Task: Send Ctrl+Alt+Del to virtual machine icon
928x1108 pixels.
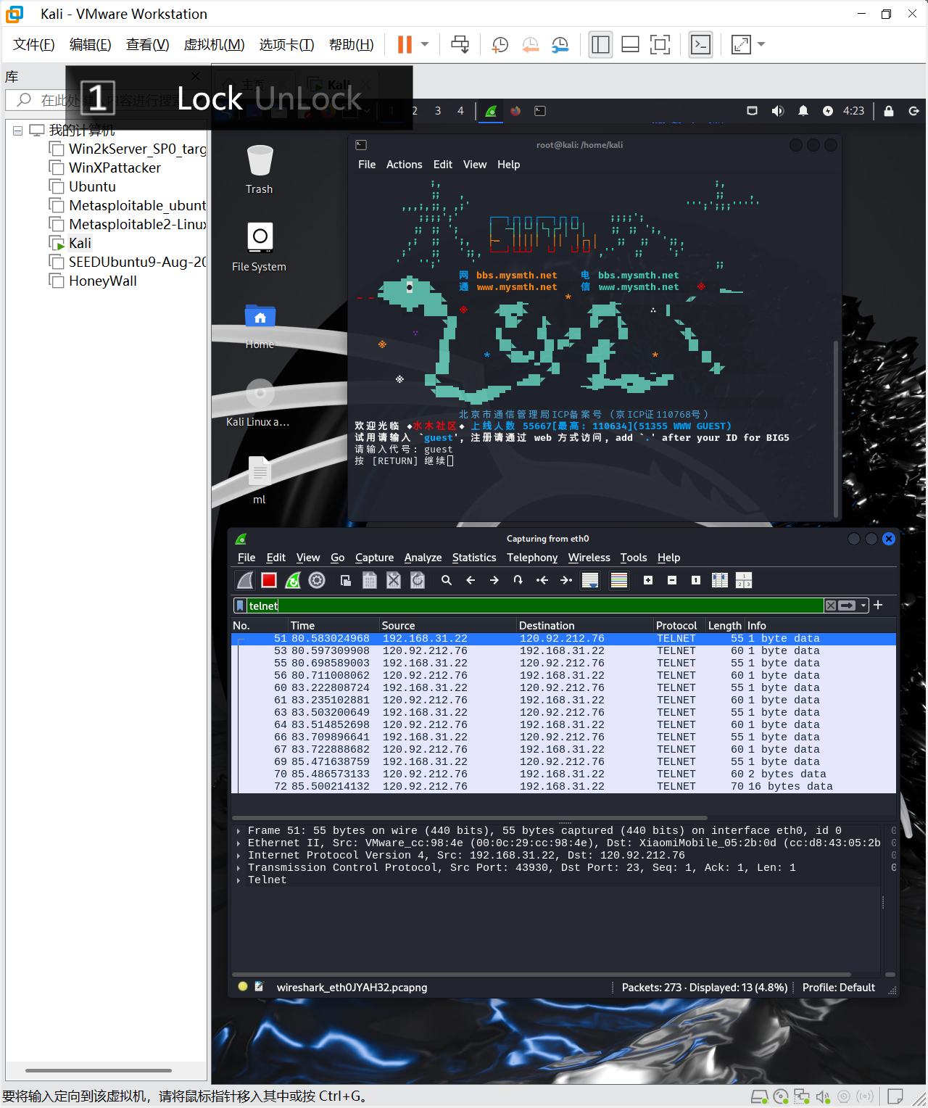Action: click(x=460, y=44)
